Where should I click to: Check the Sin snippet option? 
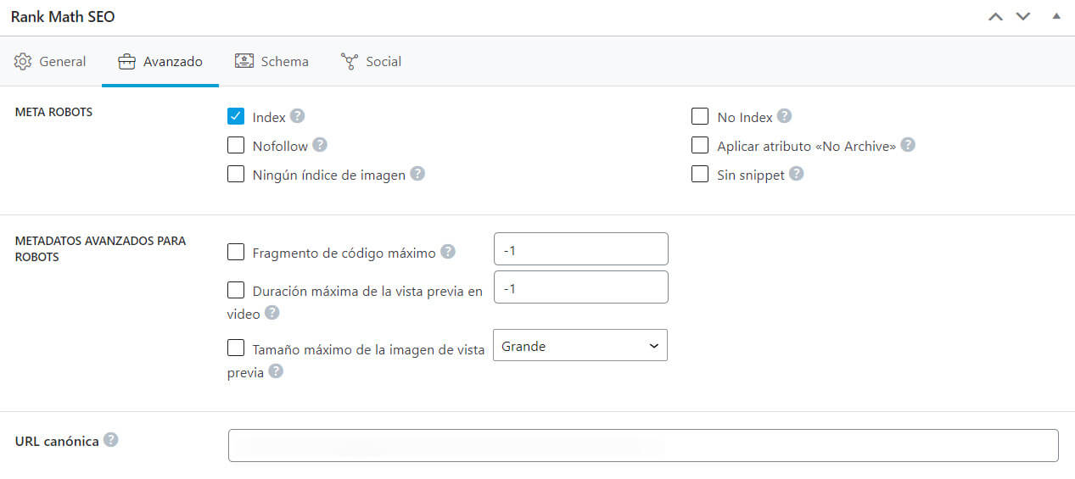(700, 174)
